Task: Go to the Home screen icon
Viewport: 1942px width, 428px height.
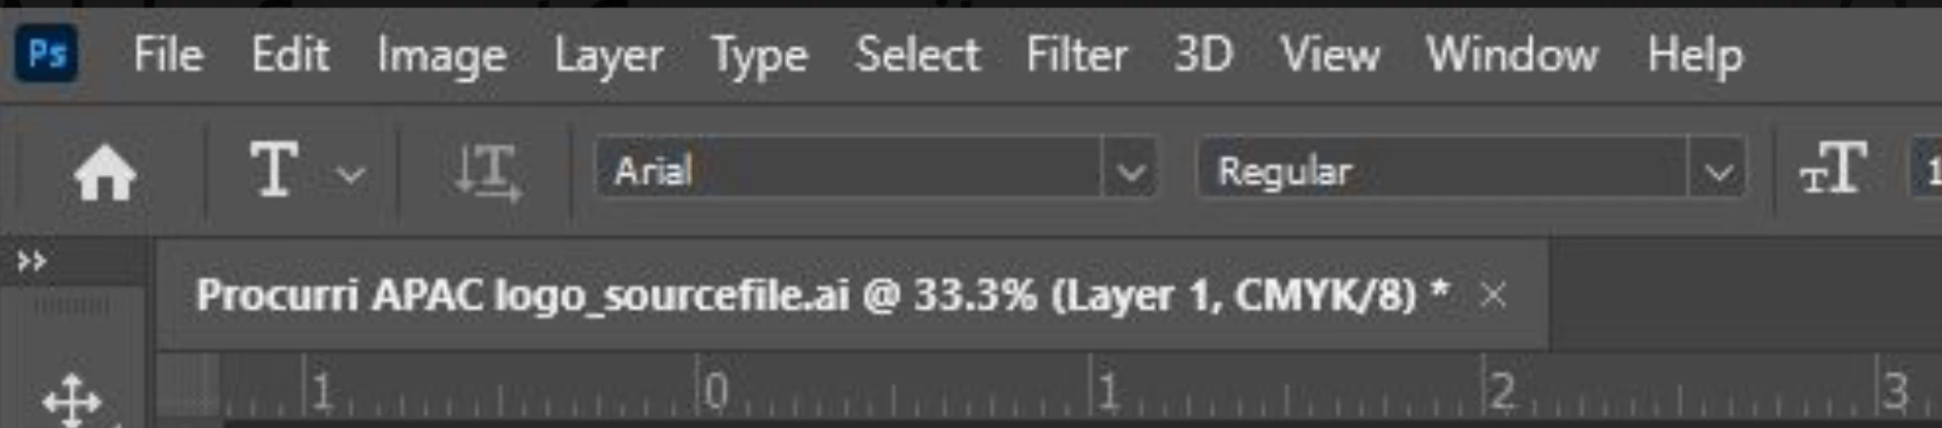Action: click(105, 173)
